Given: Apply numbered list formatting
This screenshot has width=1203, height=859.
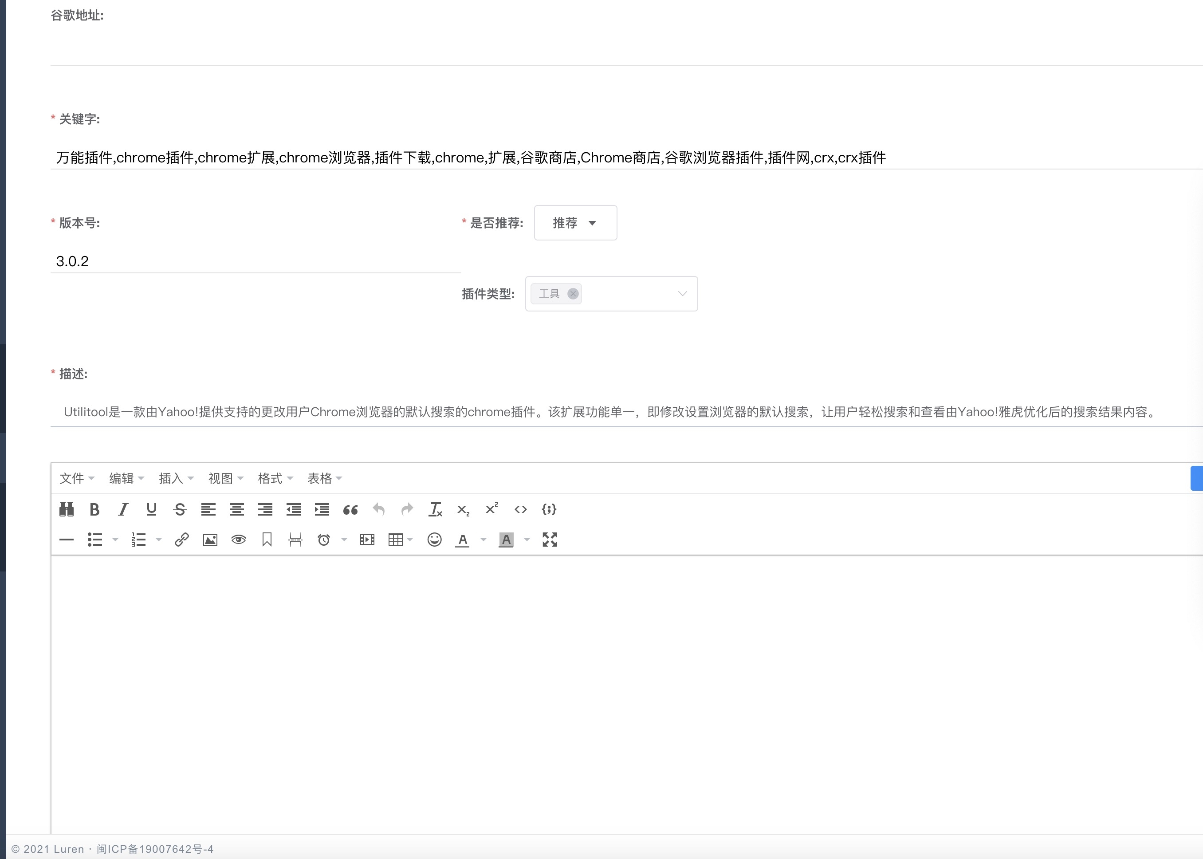Looking at the screenshot, I should pos(138,540).
